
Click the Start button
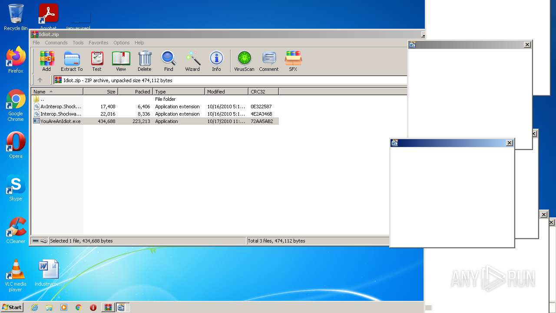(12, 307)
